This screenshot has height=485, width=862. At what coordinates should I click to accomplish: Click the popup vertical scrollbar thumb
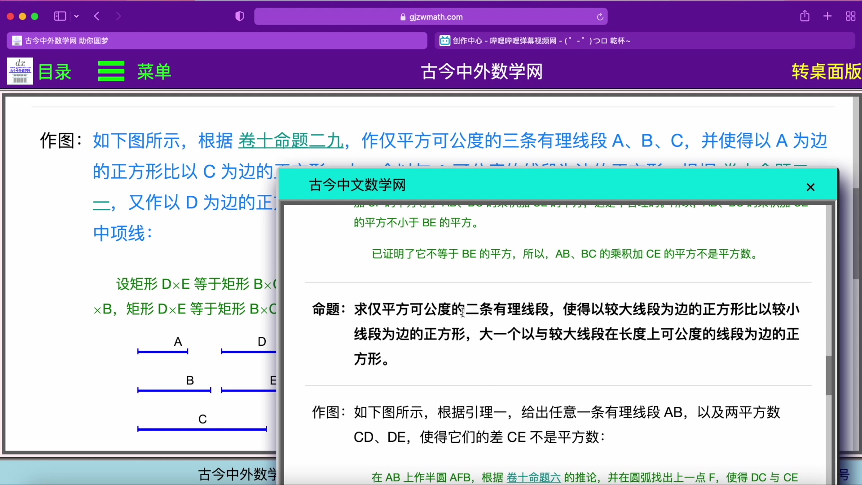point(829,375)
